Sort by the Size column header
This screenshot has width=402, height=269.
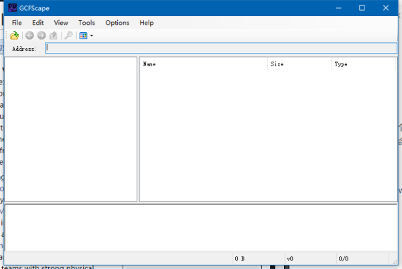[299, 64]
